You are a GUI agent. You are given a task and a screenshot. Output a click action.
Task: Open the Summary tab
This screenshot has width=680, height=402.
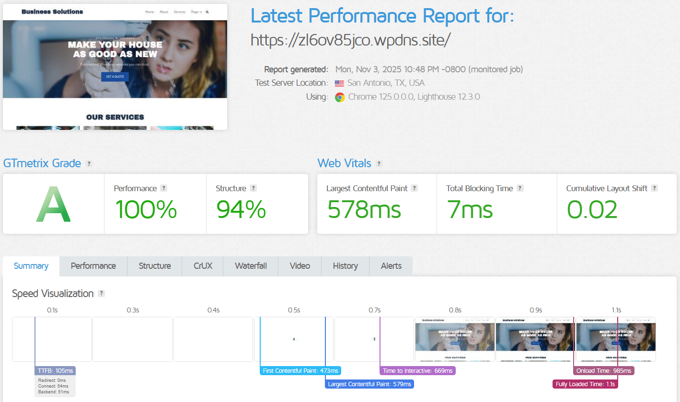[x=31, y=266]
